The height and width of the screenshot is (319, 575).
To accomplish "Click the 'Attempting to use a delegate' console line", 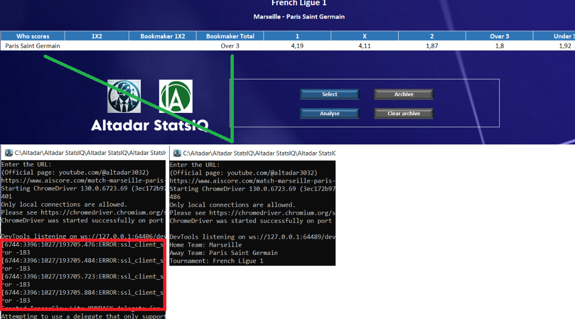I will click(x=83, y=316).
